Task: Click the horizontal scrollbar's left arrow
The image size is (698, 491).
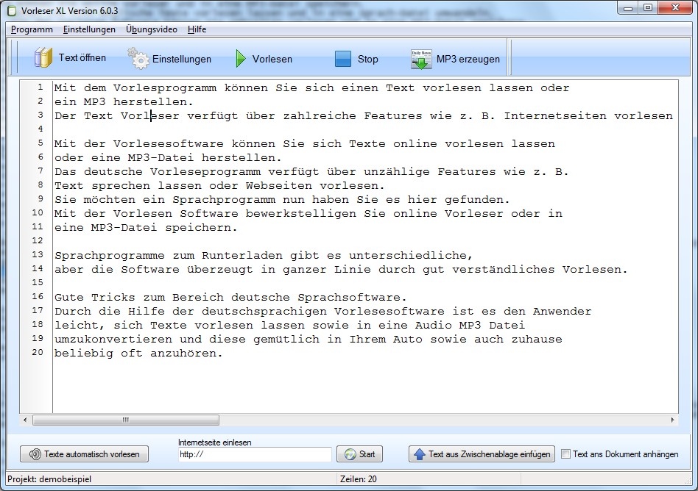Action: pyautogui.click(x=26, y=420)
